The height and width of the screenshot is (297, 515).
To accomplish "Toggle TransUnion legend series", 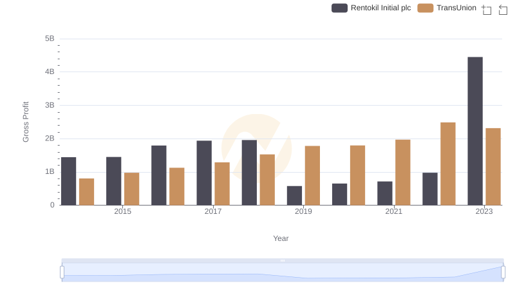I will [447, 8].
